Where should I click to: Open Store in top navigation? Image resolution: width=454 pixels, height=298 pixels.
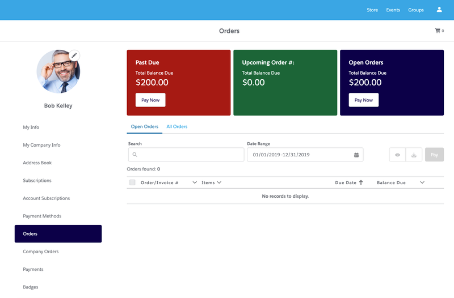(x=372, y=10)
